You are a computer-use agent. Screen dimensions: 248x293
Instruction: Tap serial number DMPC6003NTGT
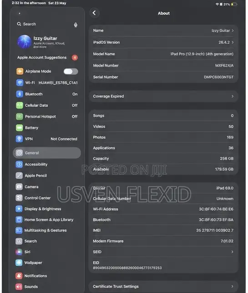pyautogui.click(x=218, y=77)
